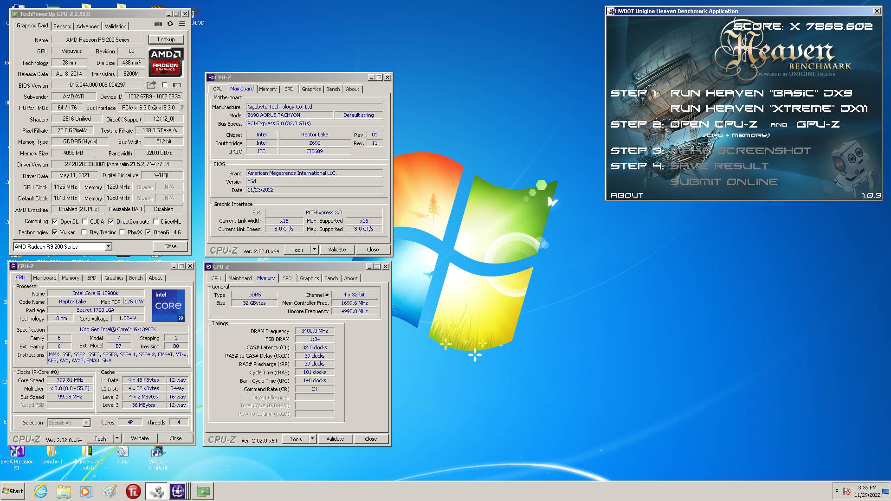Click BIOS version share/export icon in GPU-Z
The width and height of the screenshot is (891, 501).
151,85
